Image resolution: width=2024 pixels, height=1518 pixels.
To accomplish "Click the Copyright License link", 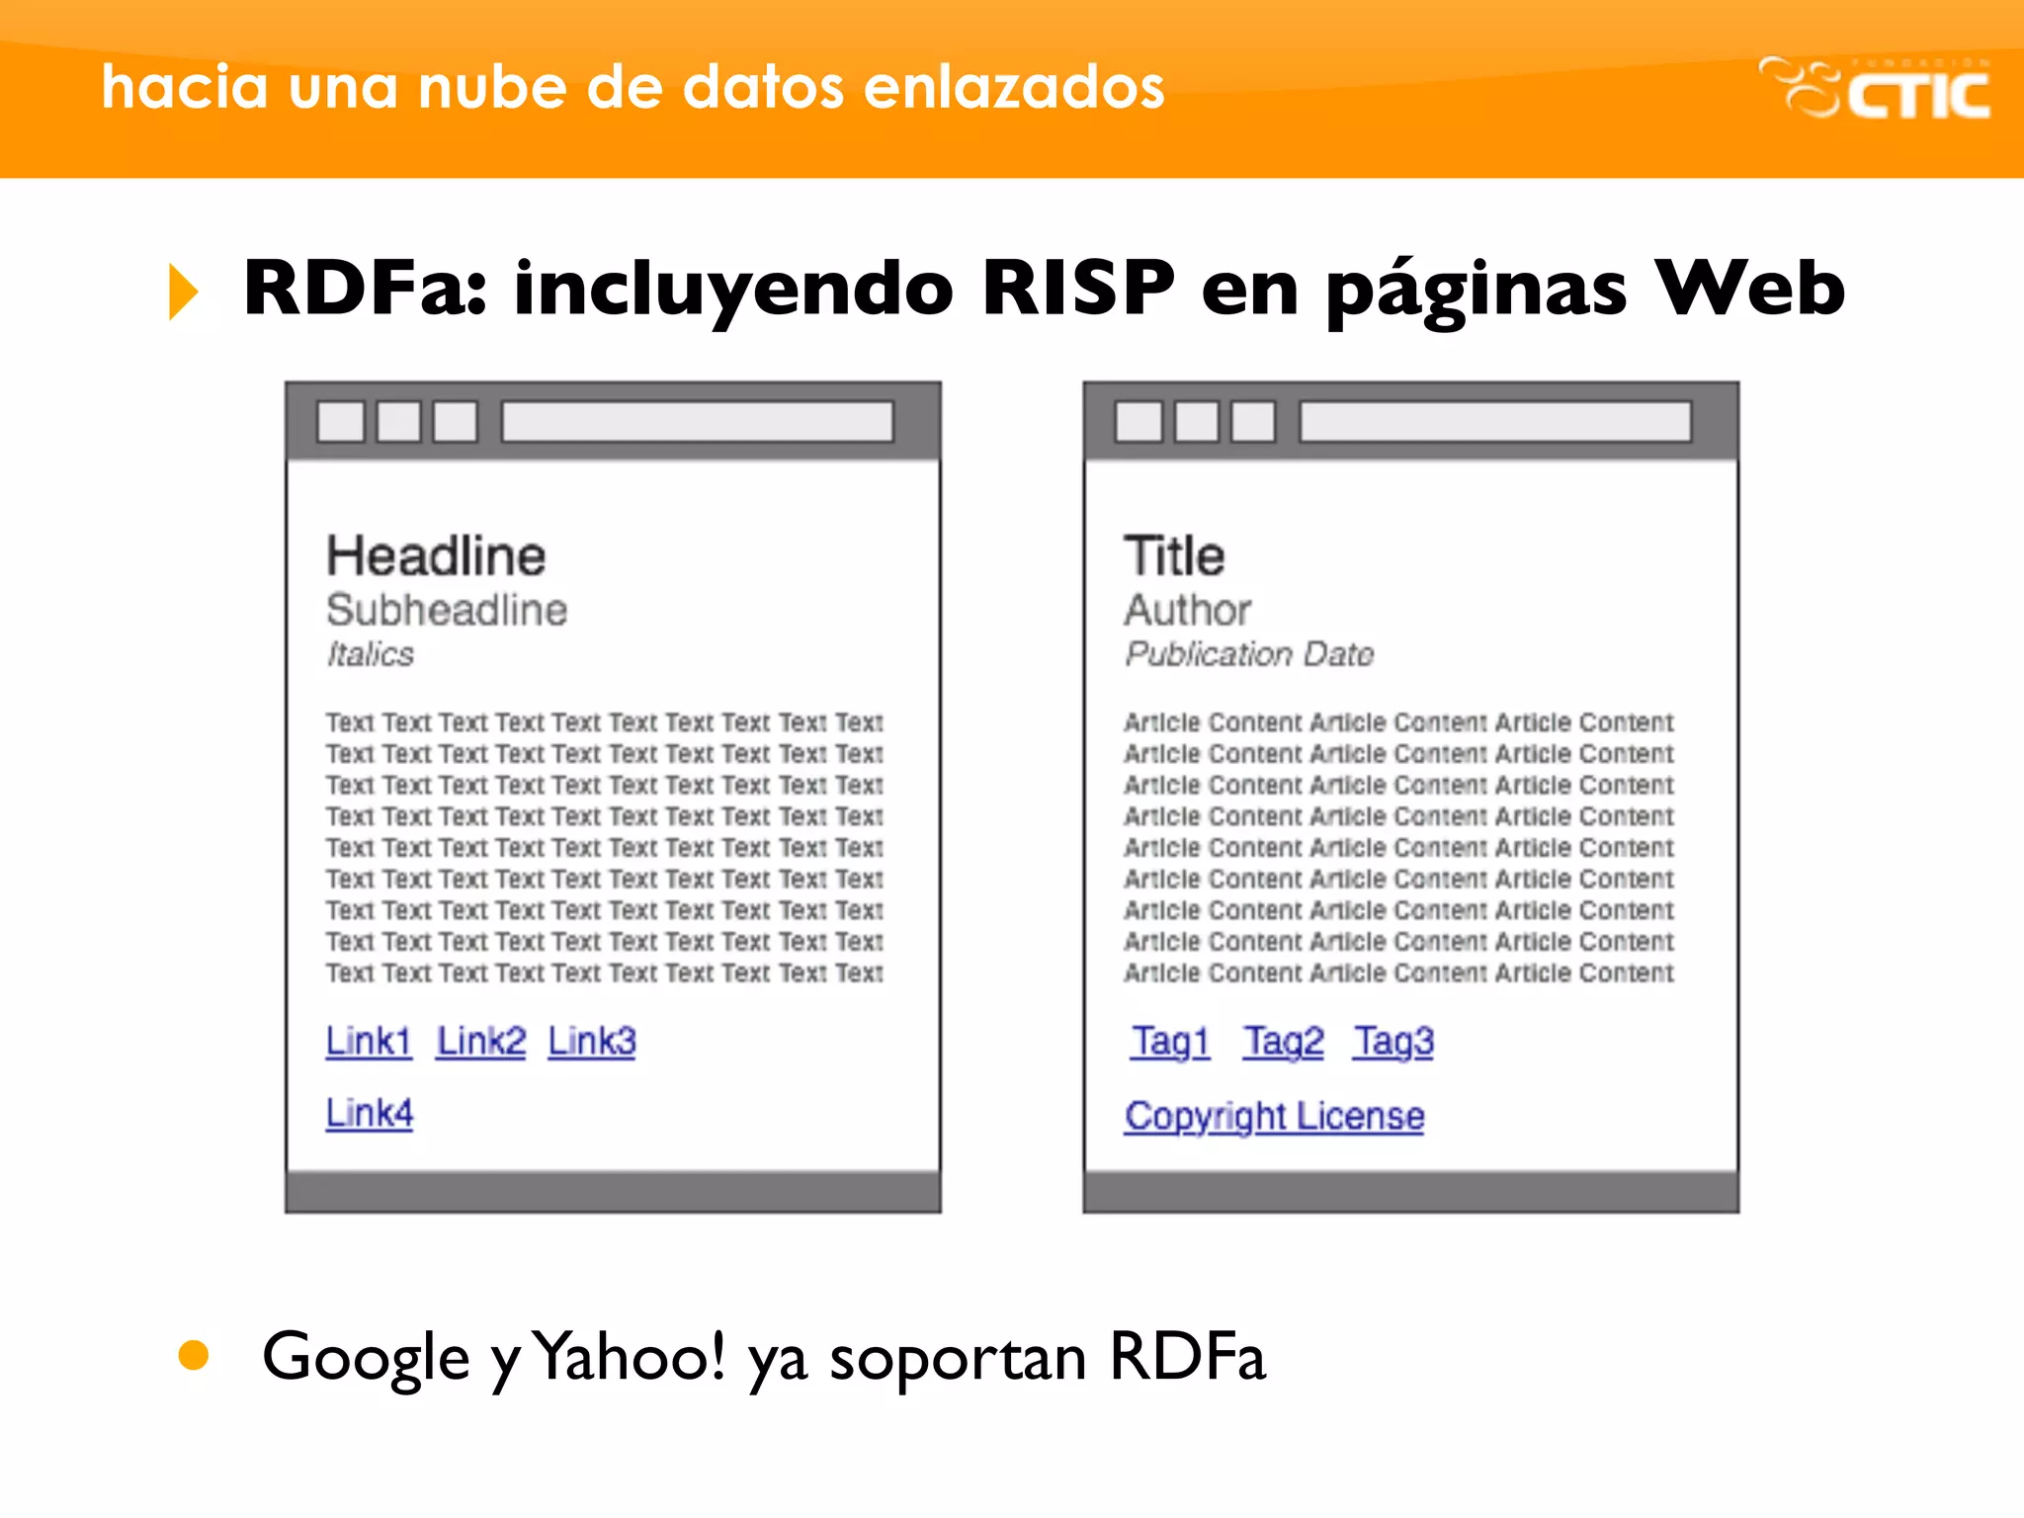I will click(x=1274, y=1117).
